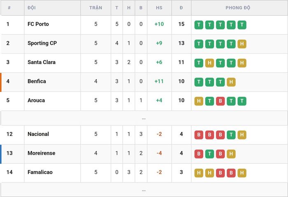
Task: Click Nacional's first red B form badge
Action: [x=199, y=135]
